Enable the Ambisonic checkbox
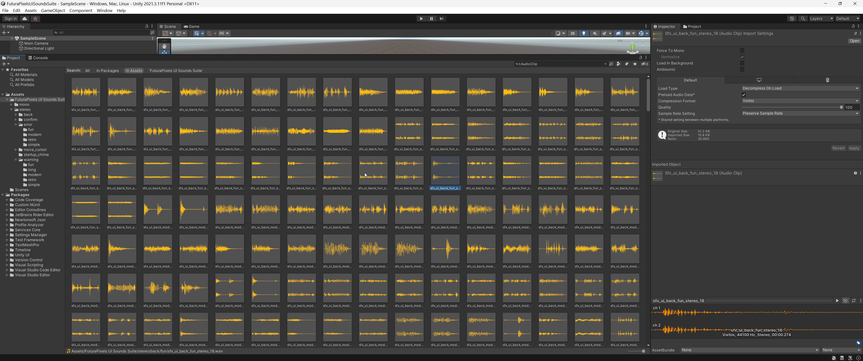Viewport: 863px width, 361px height. 742,70
